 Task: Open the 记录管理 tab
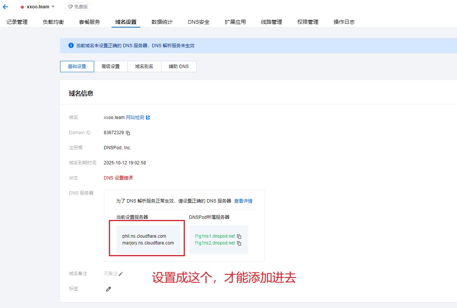tap(17, 22)
